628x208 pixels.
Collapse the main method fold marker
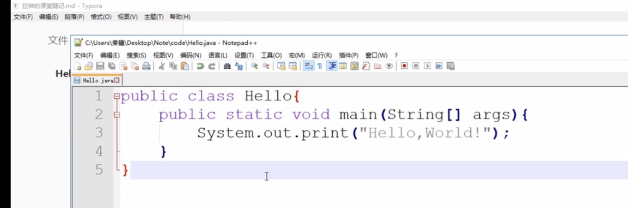coord(116,115)
